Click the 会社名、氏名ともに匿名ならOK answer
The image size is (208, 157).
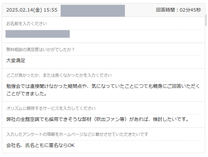click(40, 145)
